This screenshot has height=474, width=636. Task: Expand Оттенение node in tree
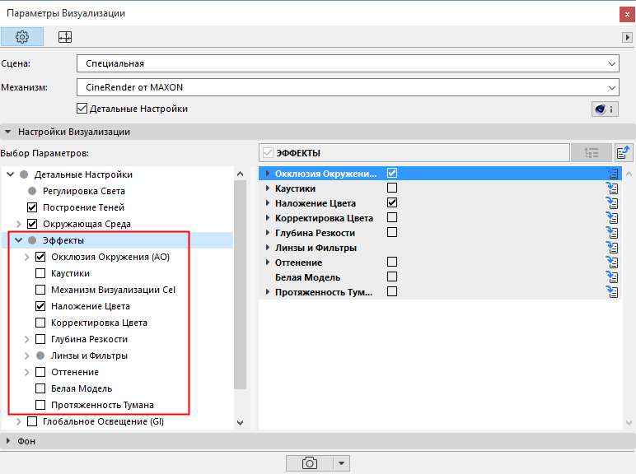point(26,372)
